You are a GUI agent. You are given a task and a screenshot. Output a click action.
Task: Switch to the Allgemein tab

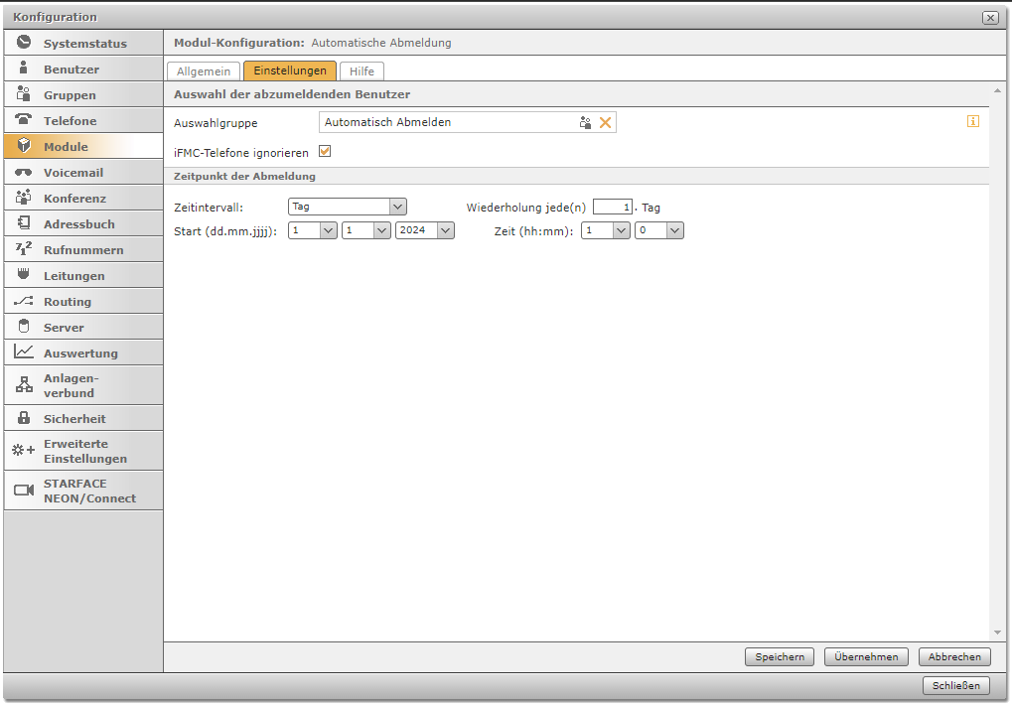pos(204,71)
